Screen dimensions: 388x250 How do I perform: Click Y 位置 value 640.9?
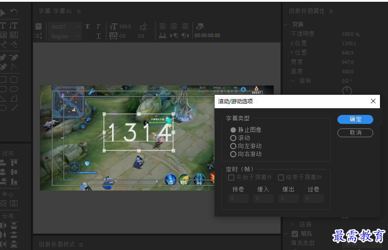pos(348,53)
